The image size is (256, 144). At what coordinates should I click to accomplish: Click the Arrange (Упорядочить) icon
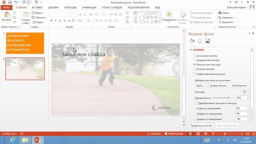169,14
